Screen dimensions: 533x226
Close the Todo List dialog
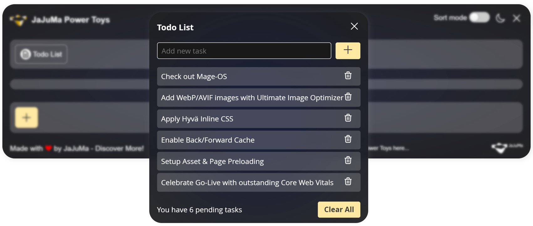pos(354,26)
